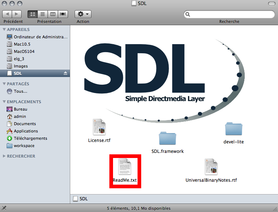Open Documents folder icon in sidebar
Screen dimensions: 278x212
tap(10, 124)
